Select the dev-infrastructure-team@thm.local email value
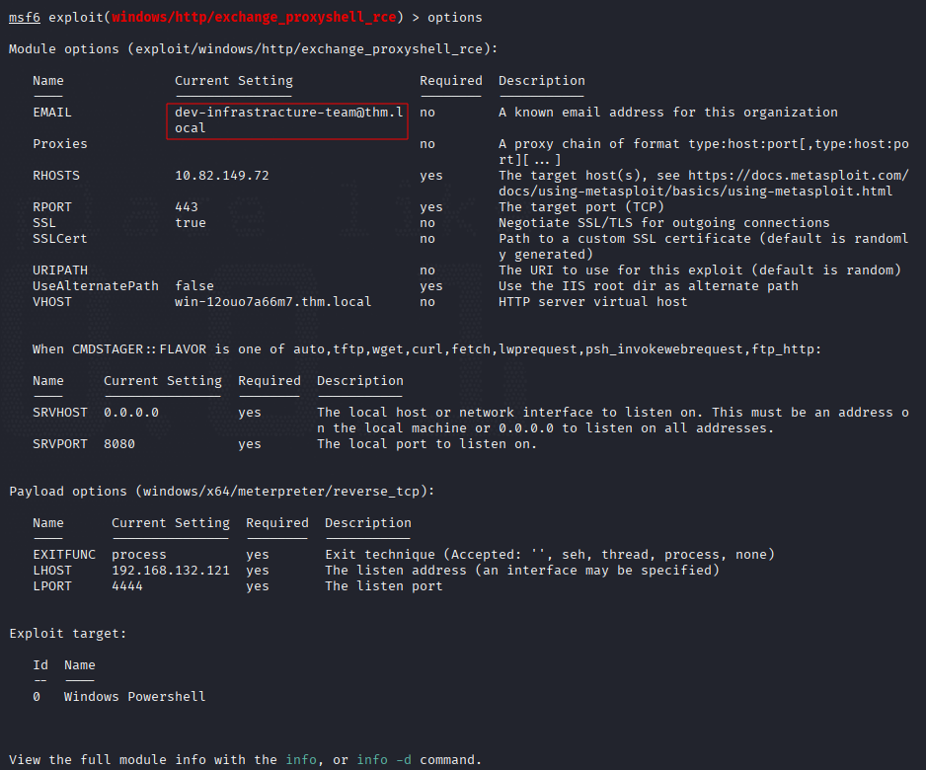Screen dimensions: 926x770 point(289,119)
